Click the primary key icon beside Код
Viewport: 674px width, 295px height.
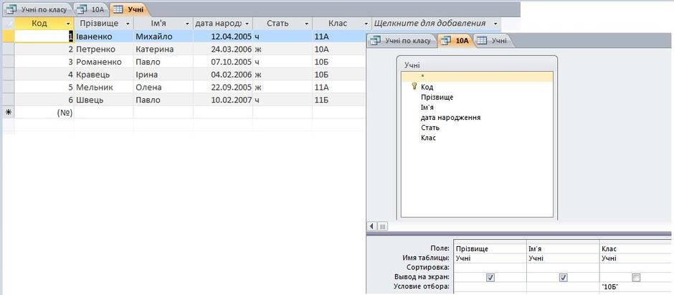[x=414, y=86]
